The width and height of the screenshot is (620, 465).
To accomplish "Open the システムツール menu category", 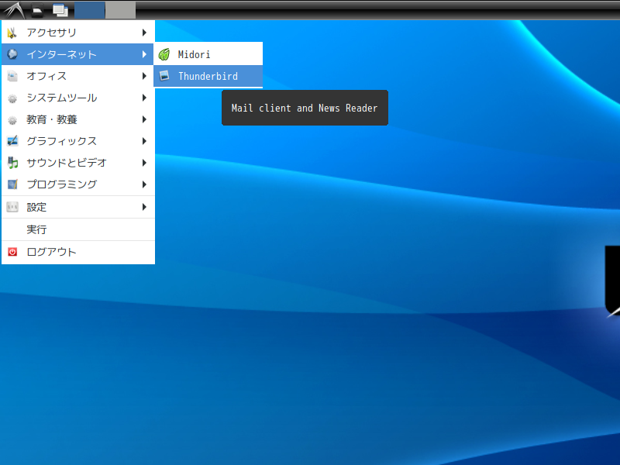I will tap(78, 98).
